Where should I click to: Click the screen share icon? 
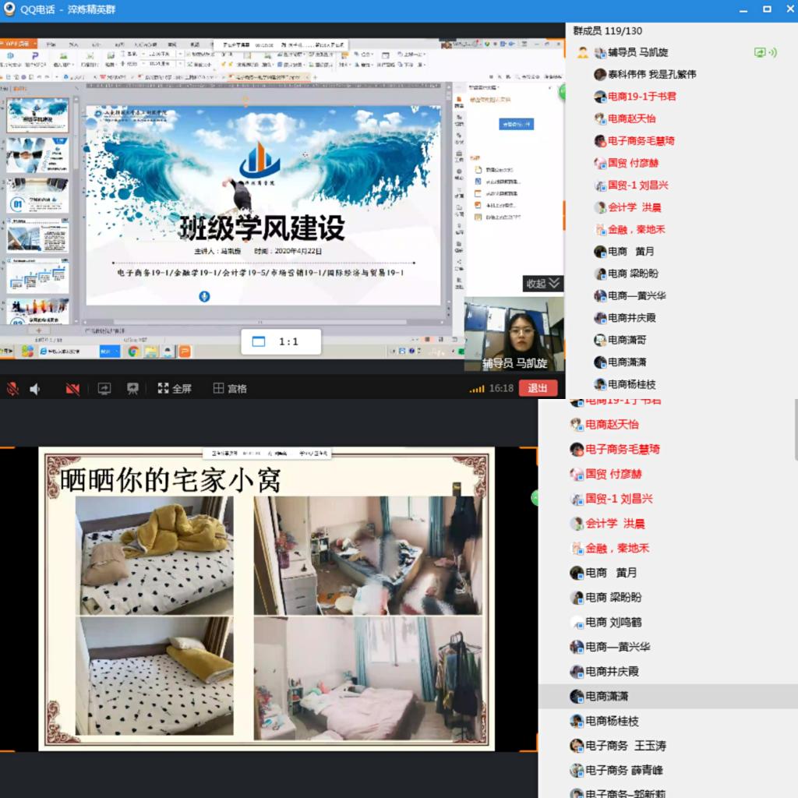tap(104, 389)
